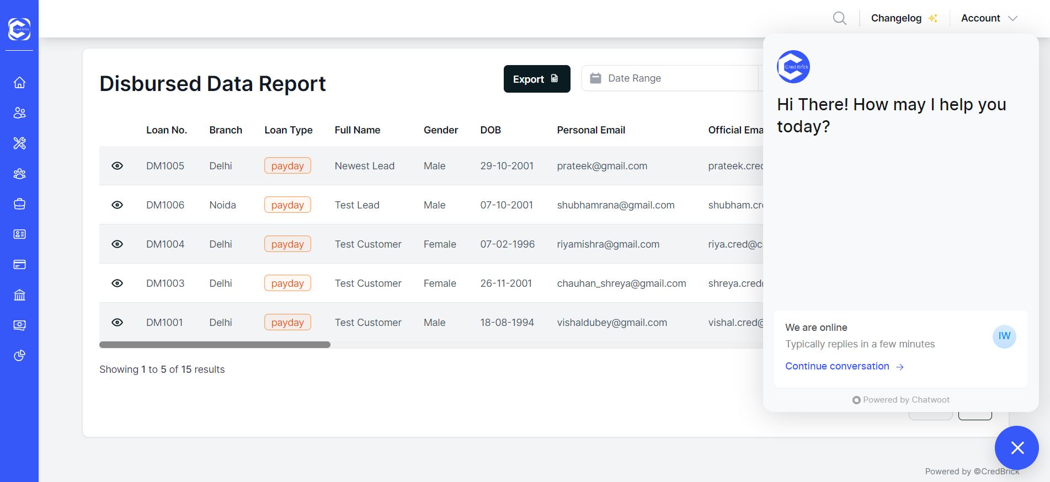
Task: Open the credit card sidebar icon
Action: 19,265
